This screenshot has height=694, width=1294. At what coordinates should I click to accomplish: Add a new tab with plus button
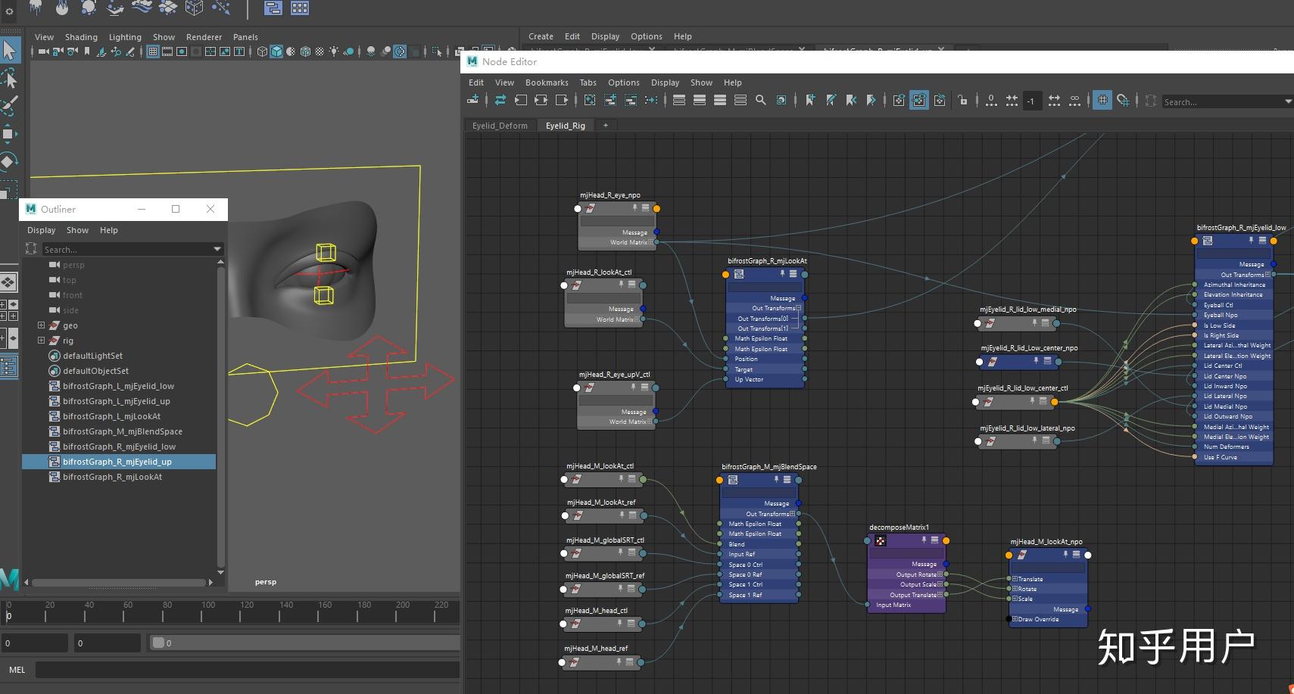605,126
